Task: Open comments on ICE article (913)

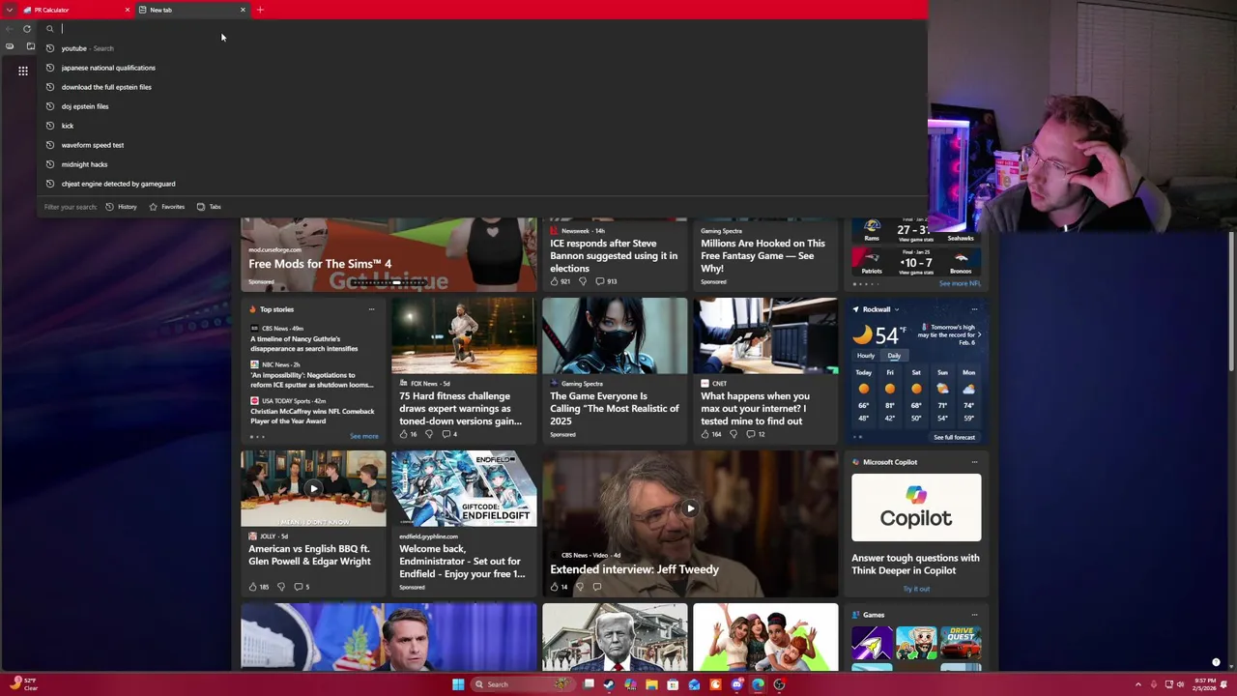Action: pos(606,281)
